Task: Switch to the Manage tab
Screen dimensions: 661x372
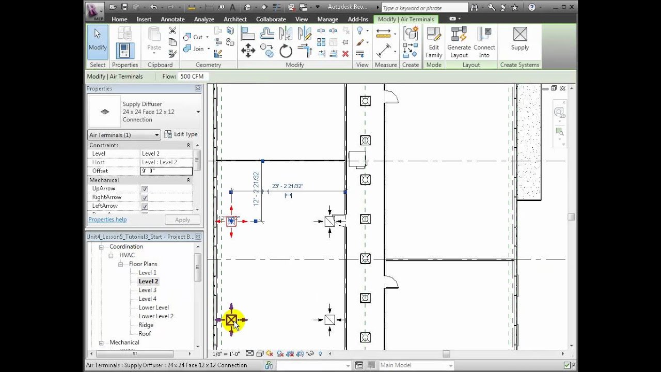Action: (x=328, y=19)
